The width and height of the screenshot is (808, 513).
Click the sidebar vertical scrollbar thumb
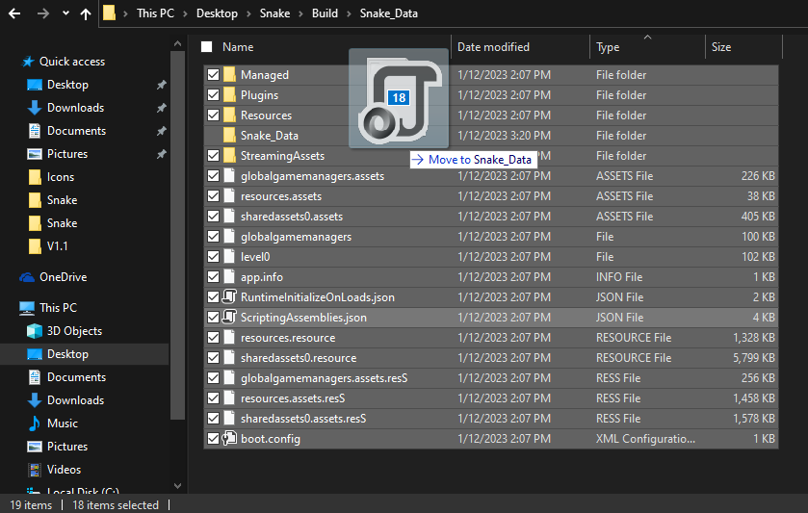[178, 235]
